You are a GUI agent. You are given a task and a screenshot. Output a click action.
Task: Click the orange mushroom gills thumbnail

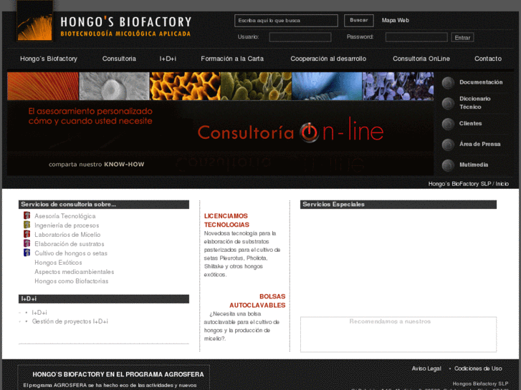[43, 87]
